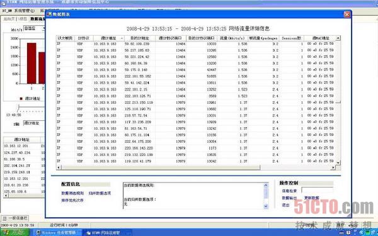Open the 数据筛选规则 link

pos(72,193)
